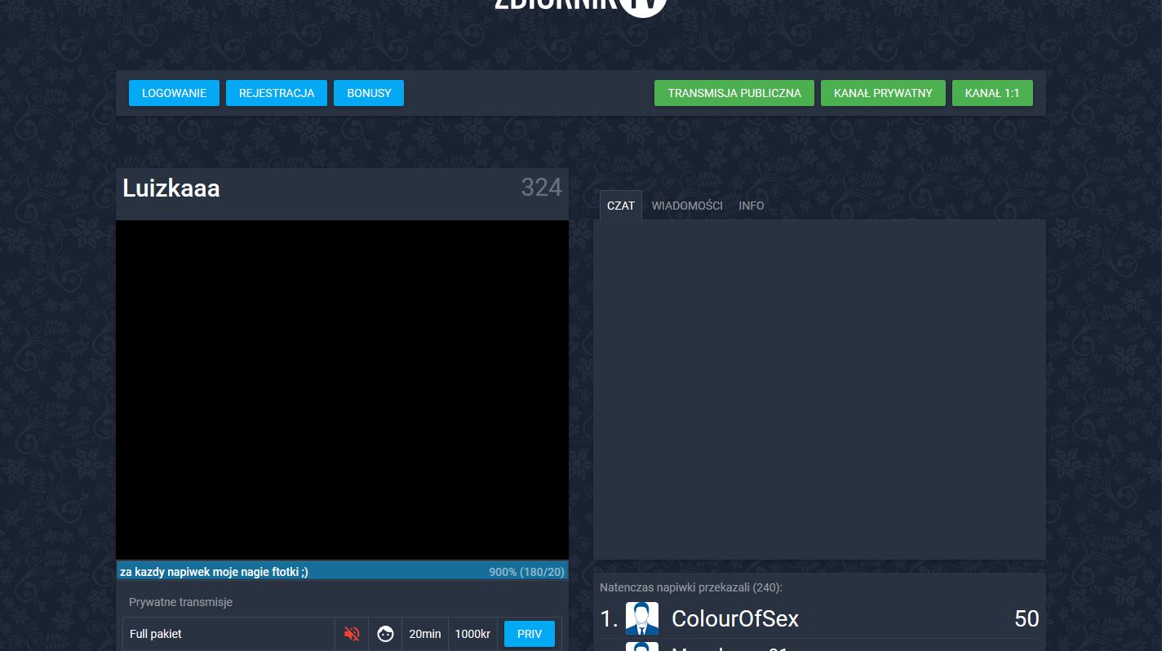1175x651 pixels.
Task: Click LOGOWANIE to sign in
Action: [x=173, y=93]
